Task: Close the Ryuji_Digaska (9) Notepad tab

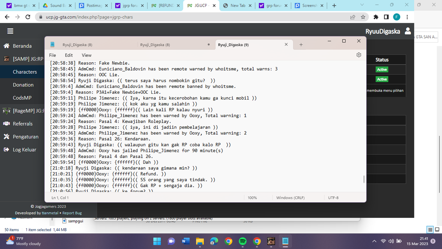Action: coord(286,45)
